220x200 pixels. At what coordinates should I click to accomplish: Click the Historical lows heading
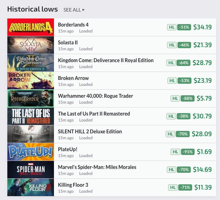pyautogui.click(x=33, y=9)
